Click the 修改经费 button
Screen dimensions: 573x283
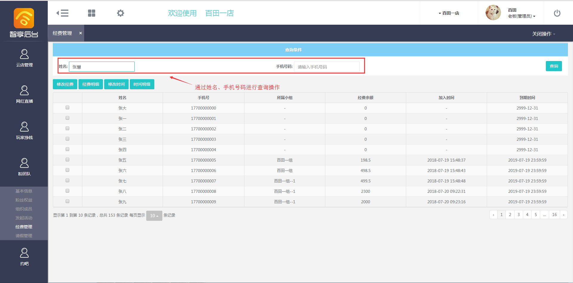pos(65,84)
